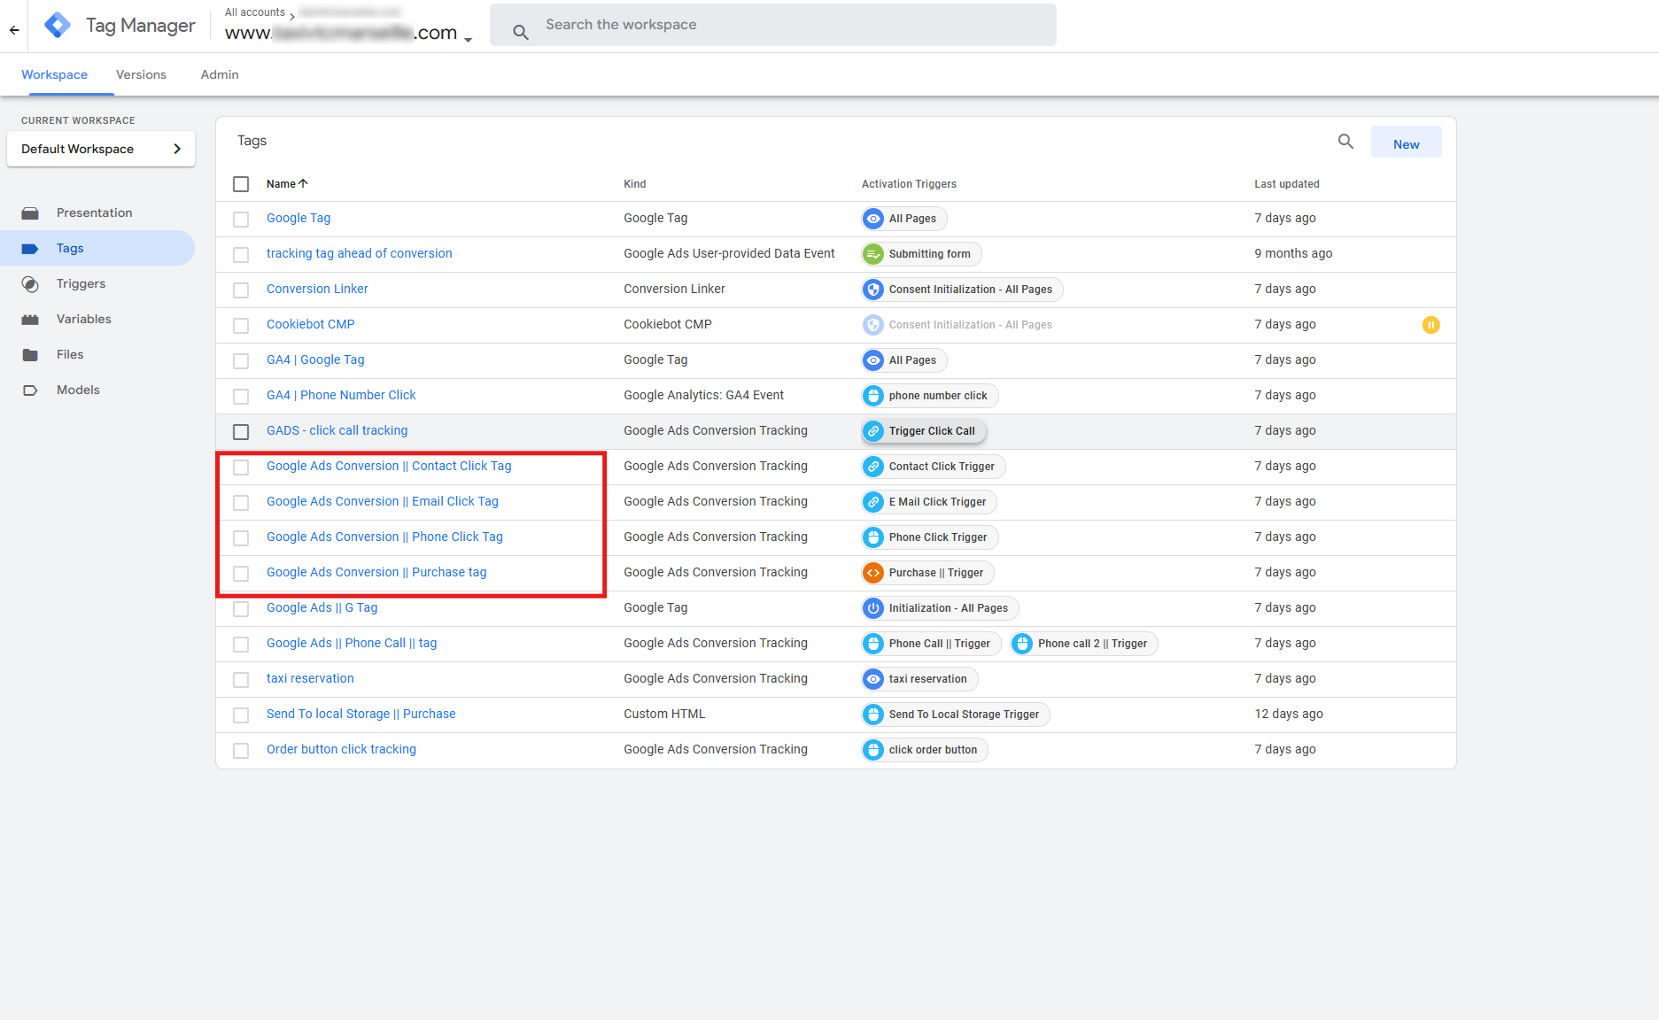Click the Purchase || Trigger chip
1659x1020 pixels.
click(x=927, y=573)
